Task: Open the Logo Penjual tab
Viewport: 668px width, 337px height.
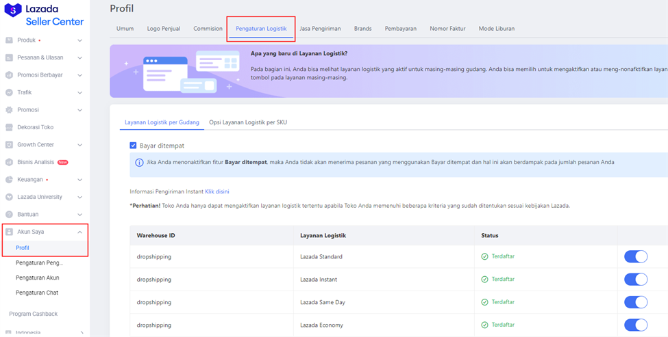Action: [164, 29]
